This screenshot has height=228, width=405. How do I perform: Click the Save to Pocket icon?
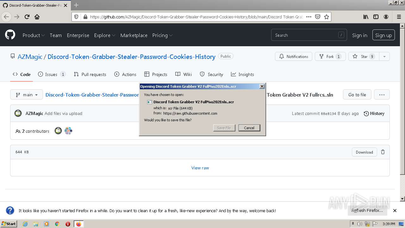click(318, 17)
